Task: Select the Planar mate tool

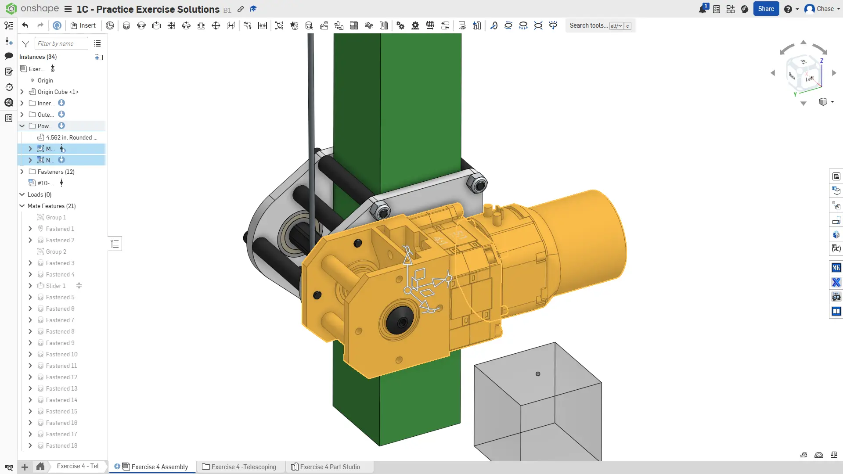Action: click(x=171, y=25)
